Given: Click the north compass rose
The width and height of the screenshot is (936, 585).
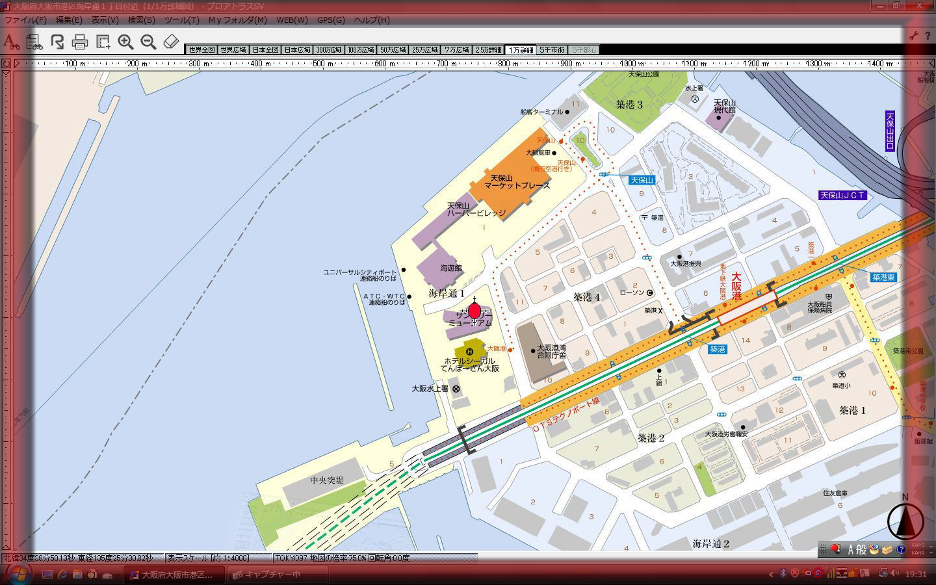Looking at the screenshot, I should [x=905, y=521].
